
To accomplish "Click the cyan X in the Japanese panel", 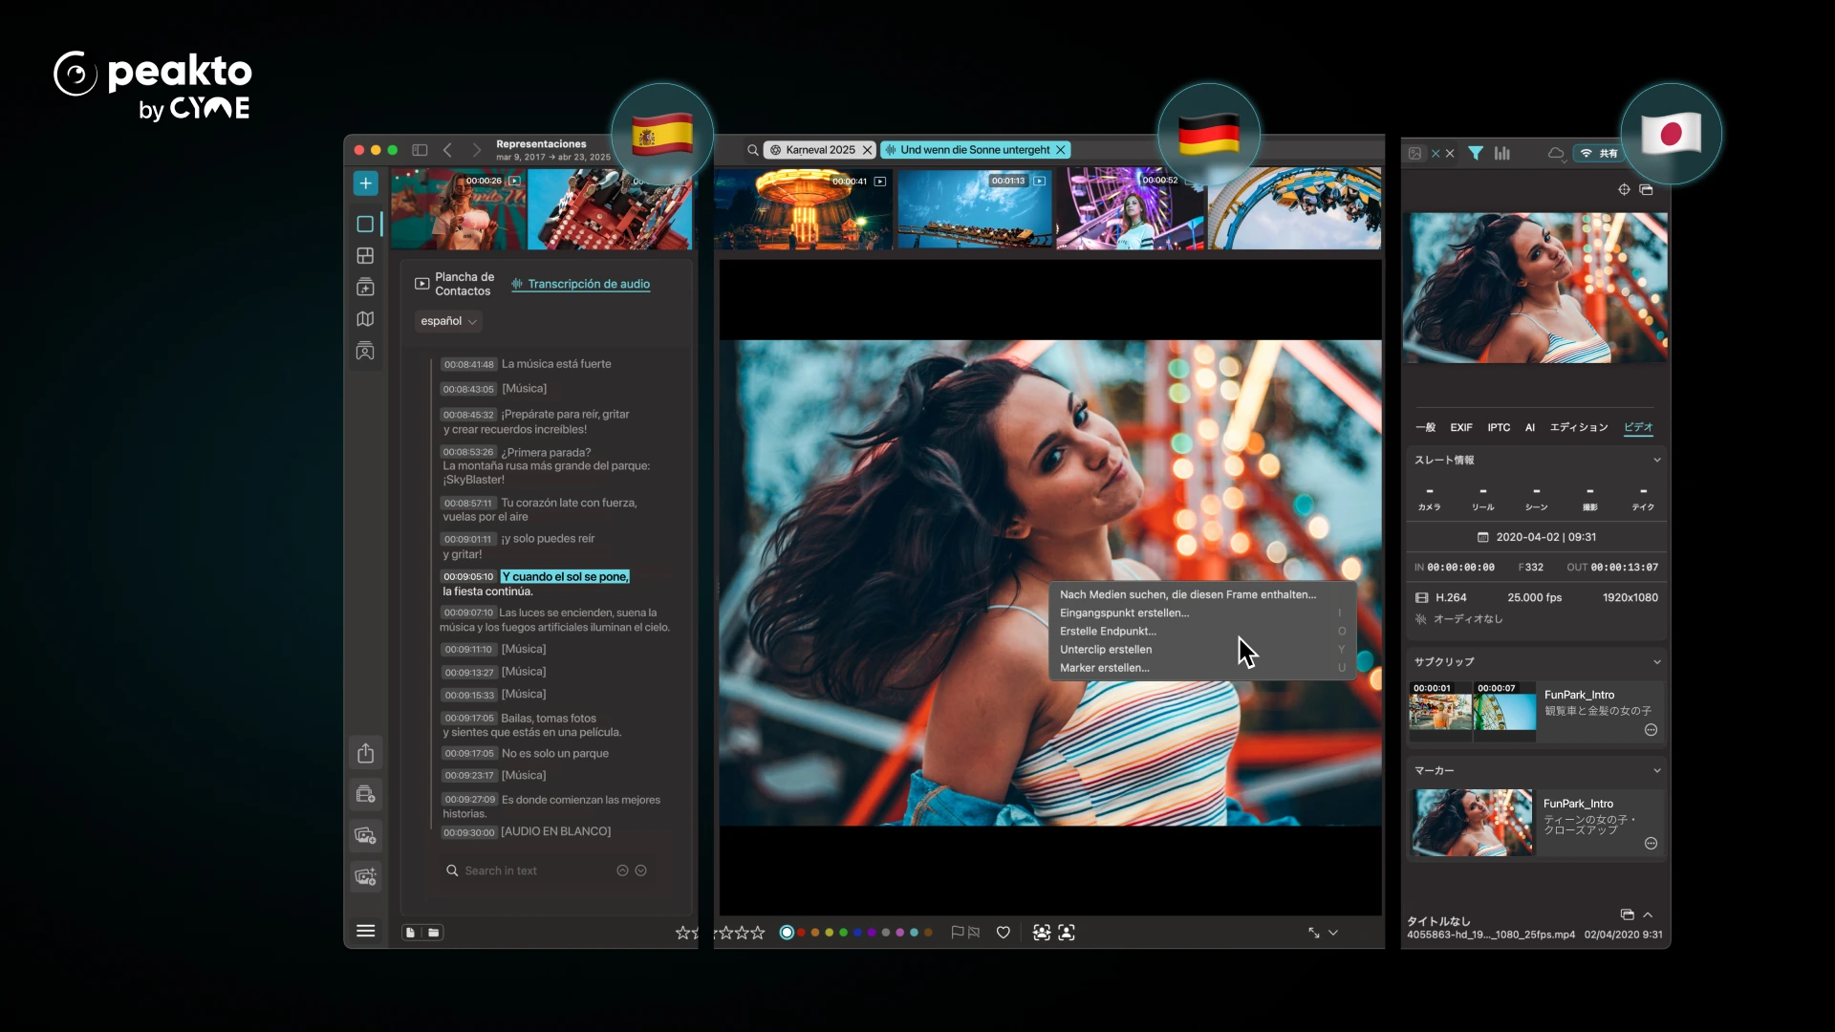I will [x=1435, y=153].
